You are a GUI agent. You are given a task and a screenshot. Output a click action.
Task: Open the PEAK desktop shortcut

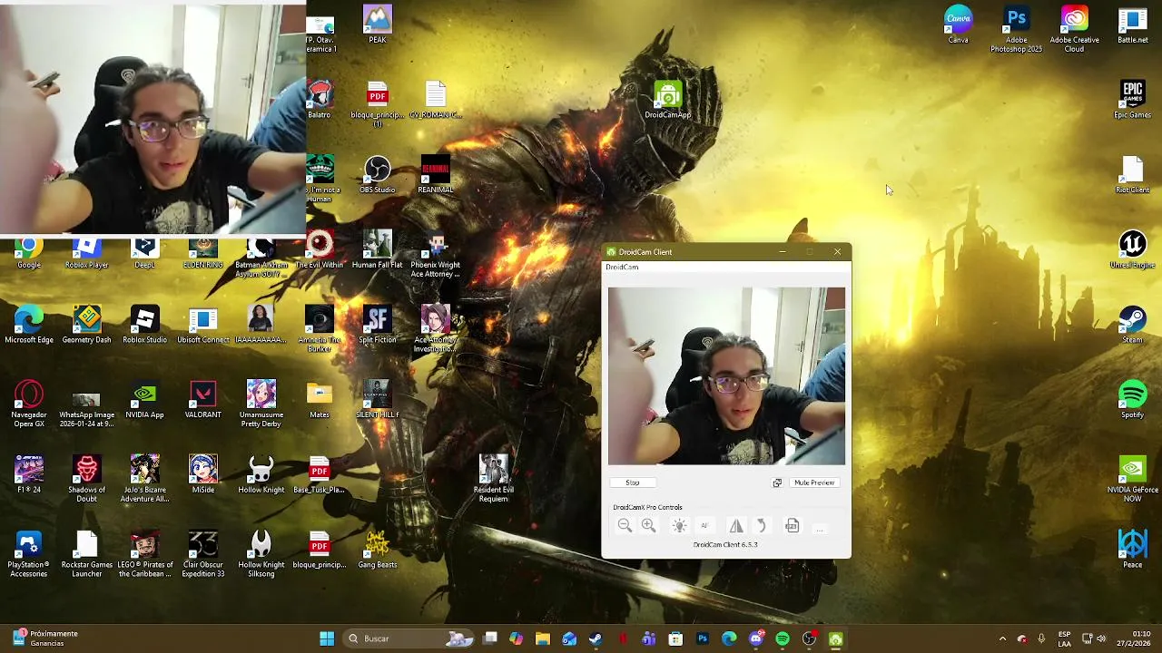(x=378, y=24)
